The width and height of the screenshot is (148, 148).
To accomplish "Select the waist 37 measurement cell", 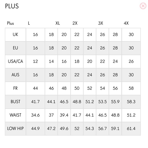I will 51,115.
